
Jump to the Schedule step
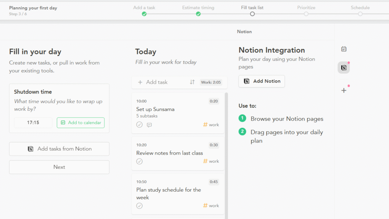coord(360,11)
